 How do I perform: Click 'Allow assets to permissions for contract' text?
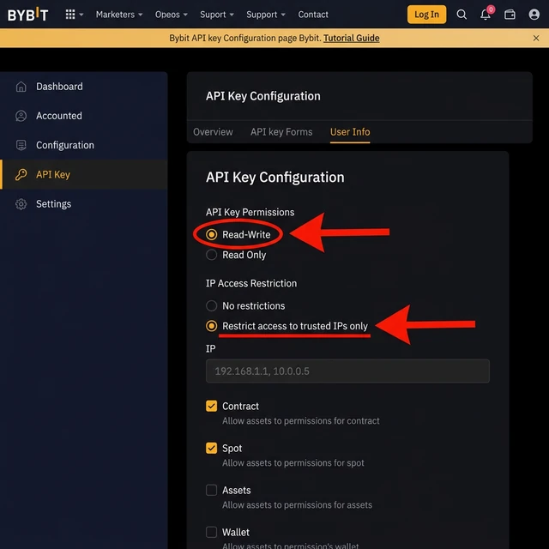(x=301, y=421)
